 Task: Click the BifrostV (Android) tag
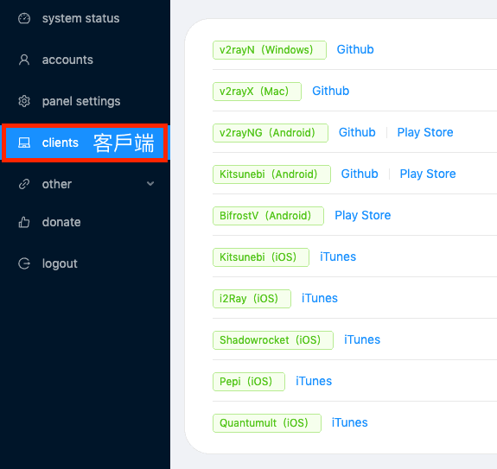[x=268, y=216]
